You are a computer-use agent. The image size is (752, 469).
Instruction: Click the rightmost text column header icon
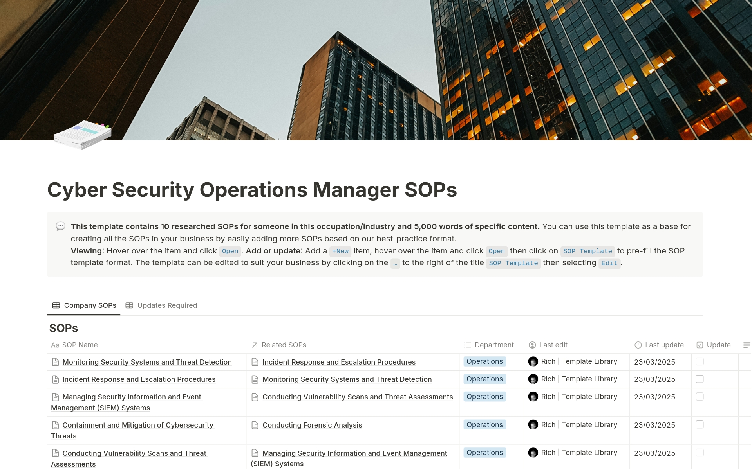coord(747,345)
